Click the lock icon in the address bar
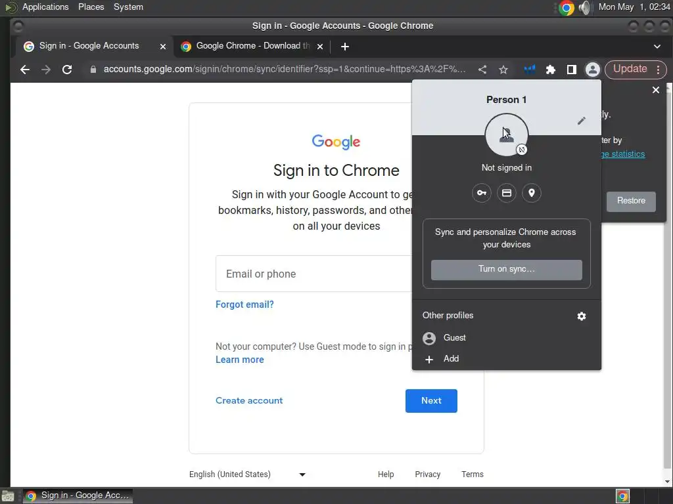The height and width of the screenshot is (504, 673). point(93,70)
